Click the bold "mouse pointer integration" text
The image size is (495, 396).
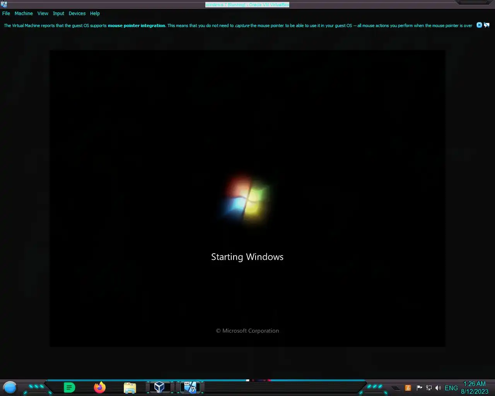(x=137, y=26)
